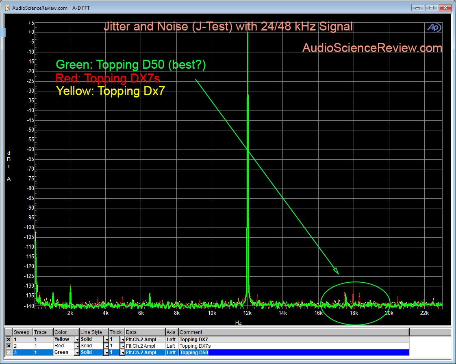Click the 'Red: Topping DX7s' annotation

pos(108,78)
